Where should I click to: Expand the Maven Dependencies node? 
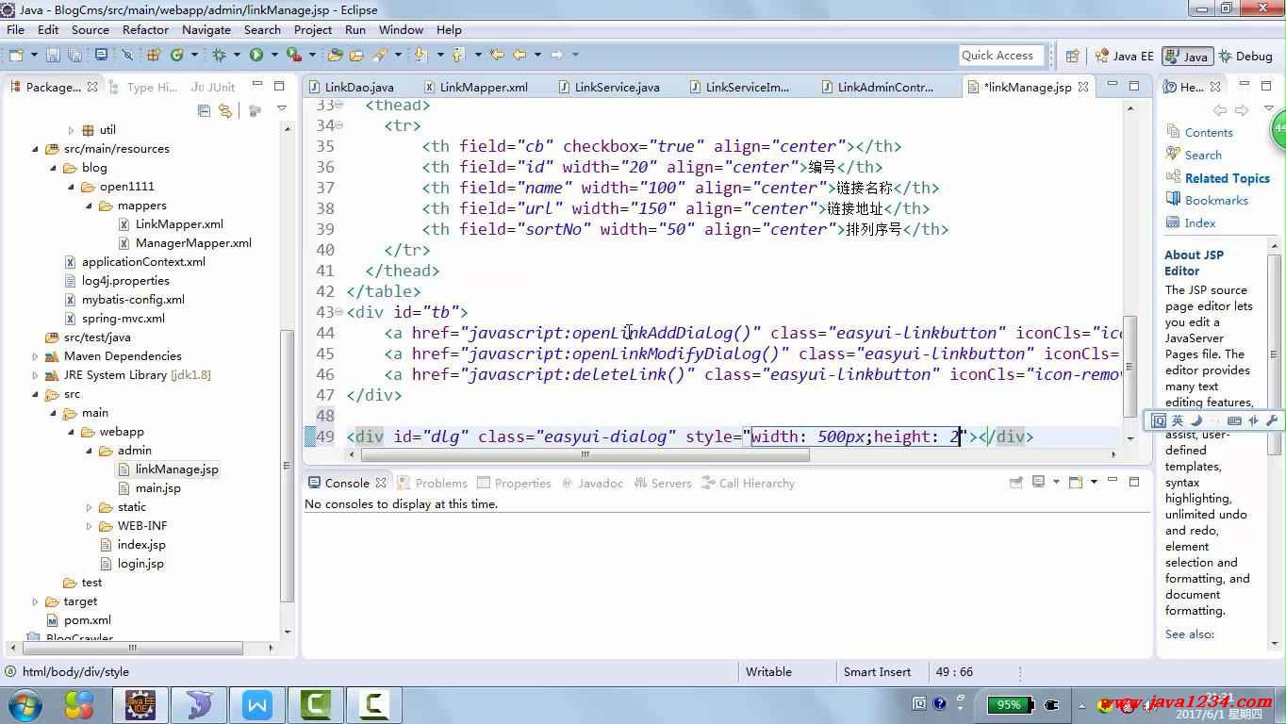pos(35,356)
